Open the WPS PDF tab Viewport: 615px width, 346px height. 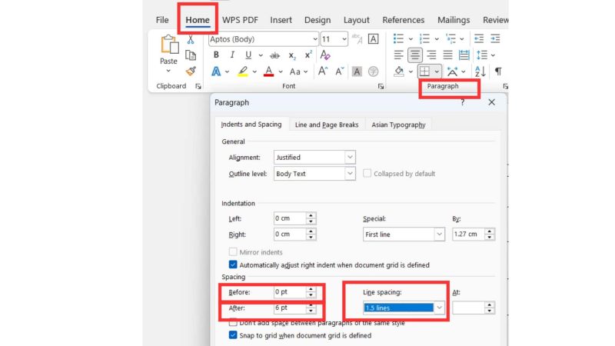pos(240,20)
